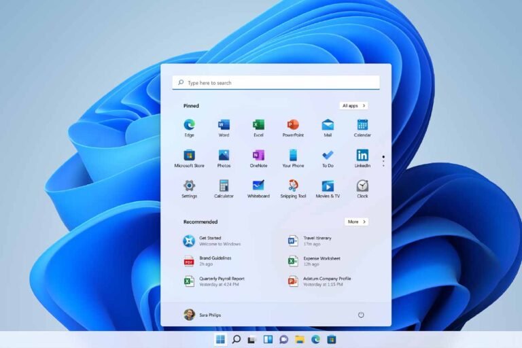Open the Calendar app

click(x=362, y=128)
